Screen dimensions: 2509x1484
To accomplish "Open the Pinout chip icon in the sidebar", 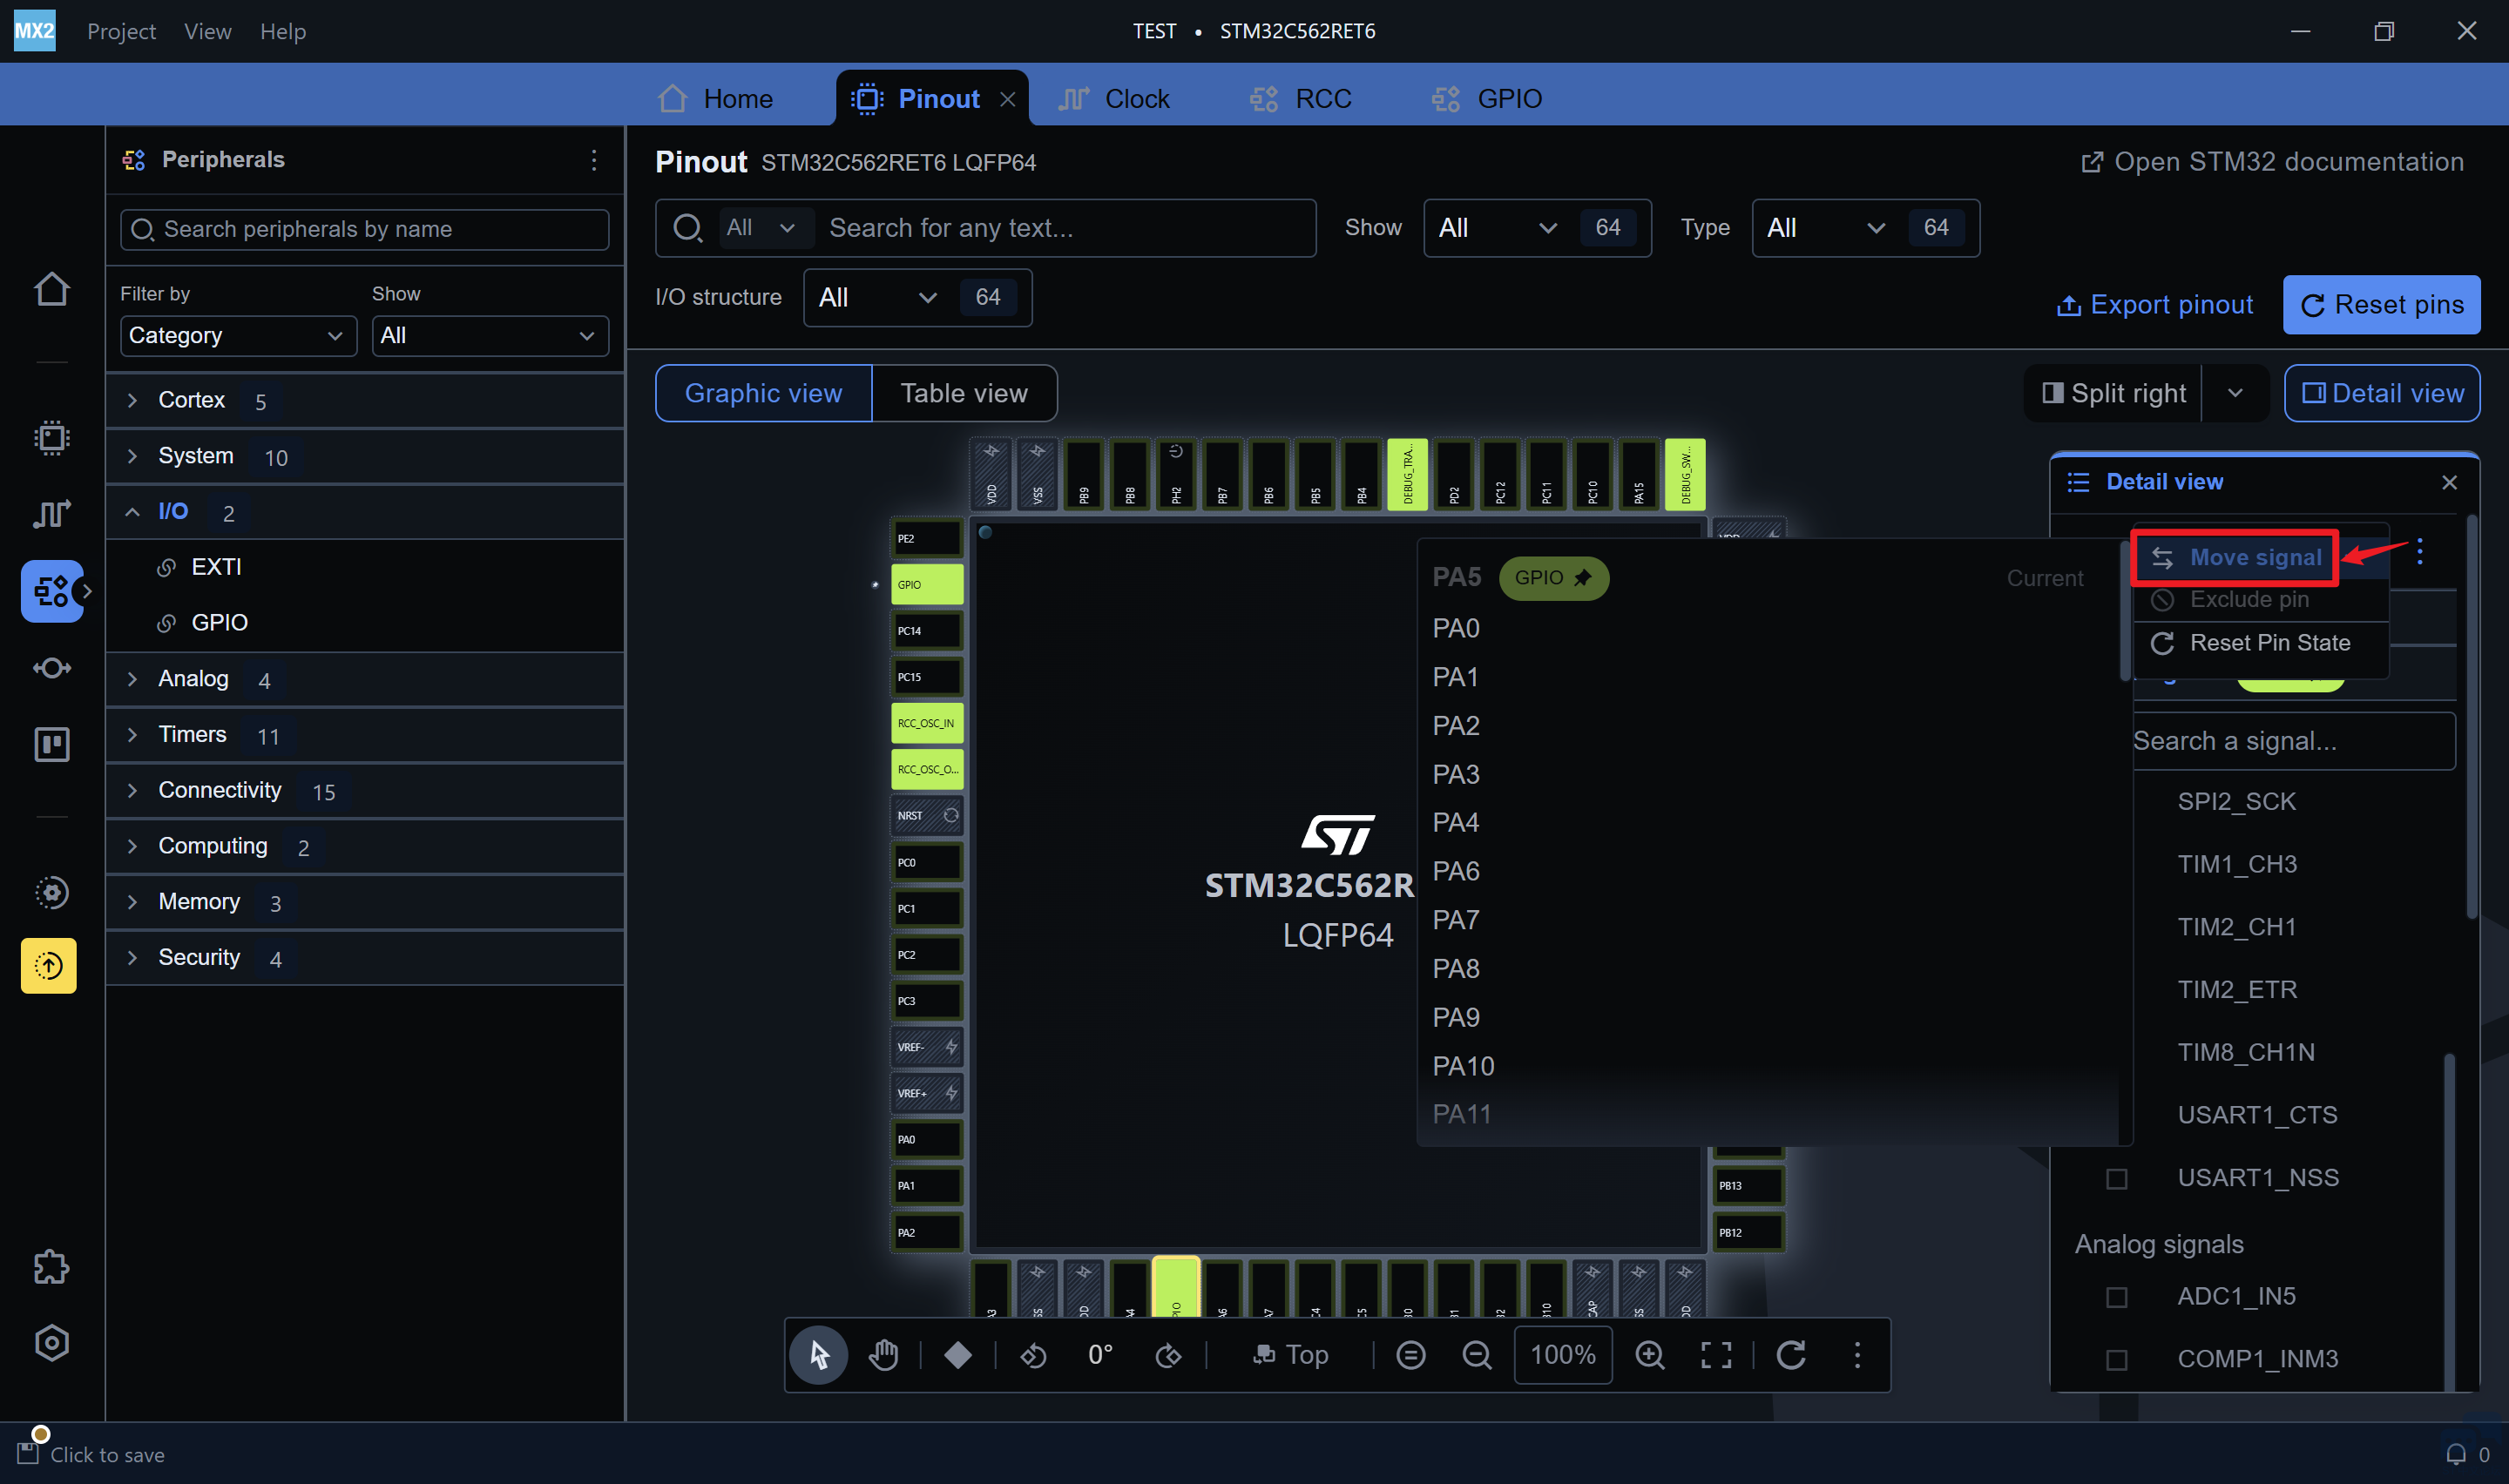I will 51,437.
